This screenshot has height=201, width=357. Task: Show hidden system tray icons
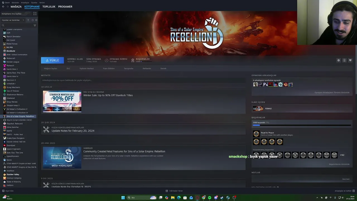[x=317, y=198]
